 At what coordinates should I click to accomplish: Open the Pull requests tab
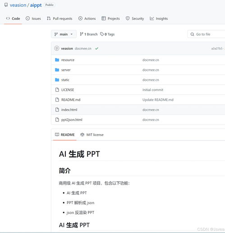[60, 19]
